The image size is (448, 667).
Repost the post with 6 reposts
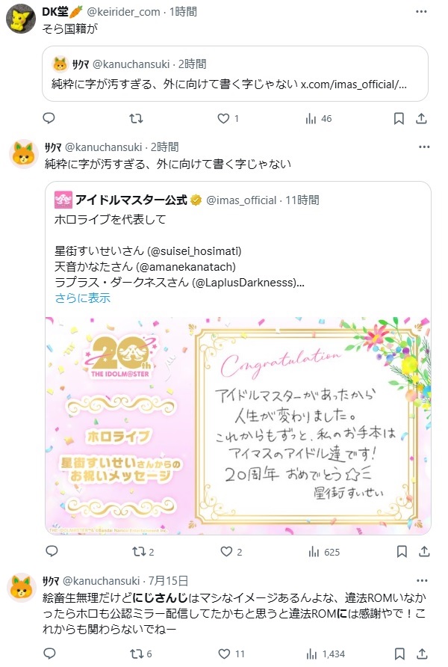[x=140, y=654]
